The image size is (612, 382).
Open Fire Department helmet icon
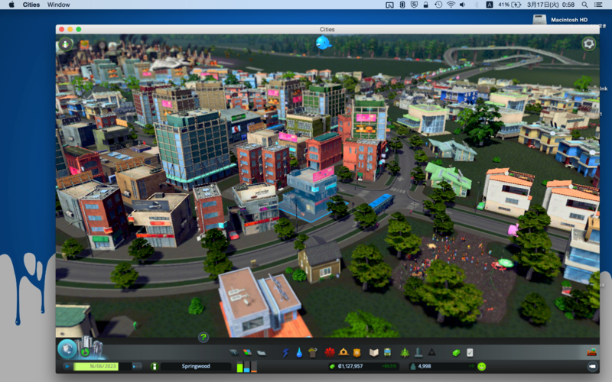343,352
